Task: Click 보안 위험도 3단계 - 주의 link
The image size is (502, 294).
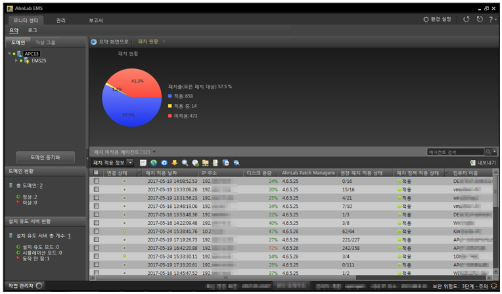Action: [475, 286]
